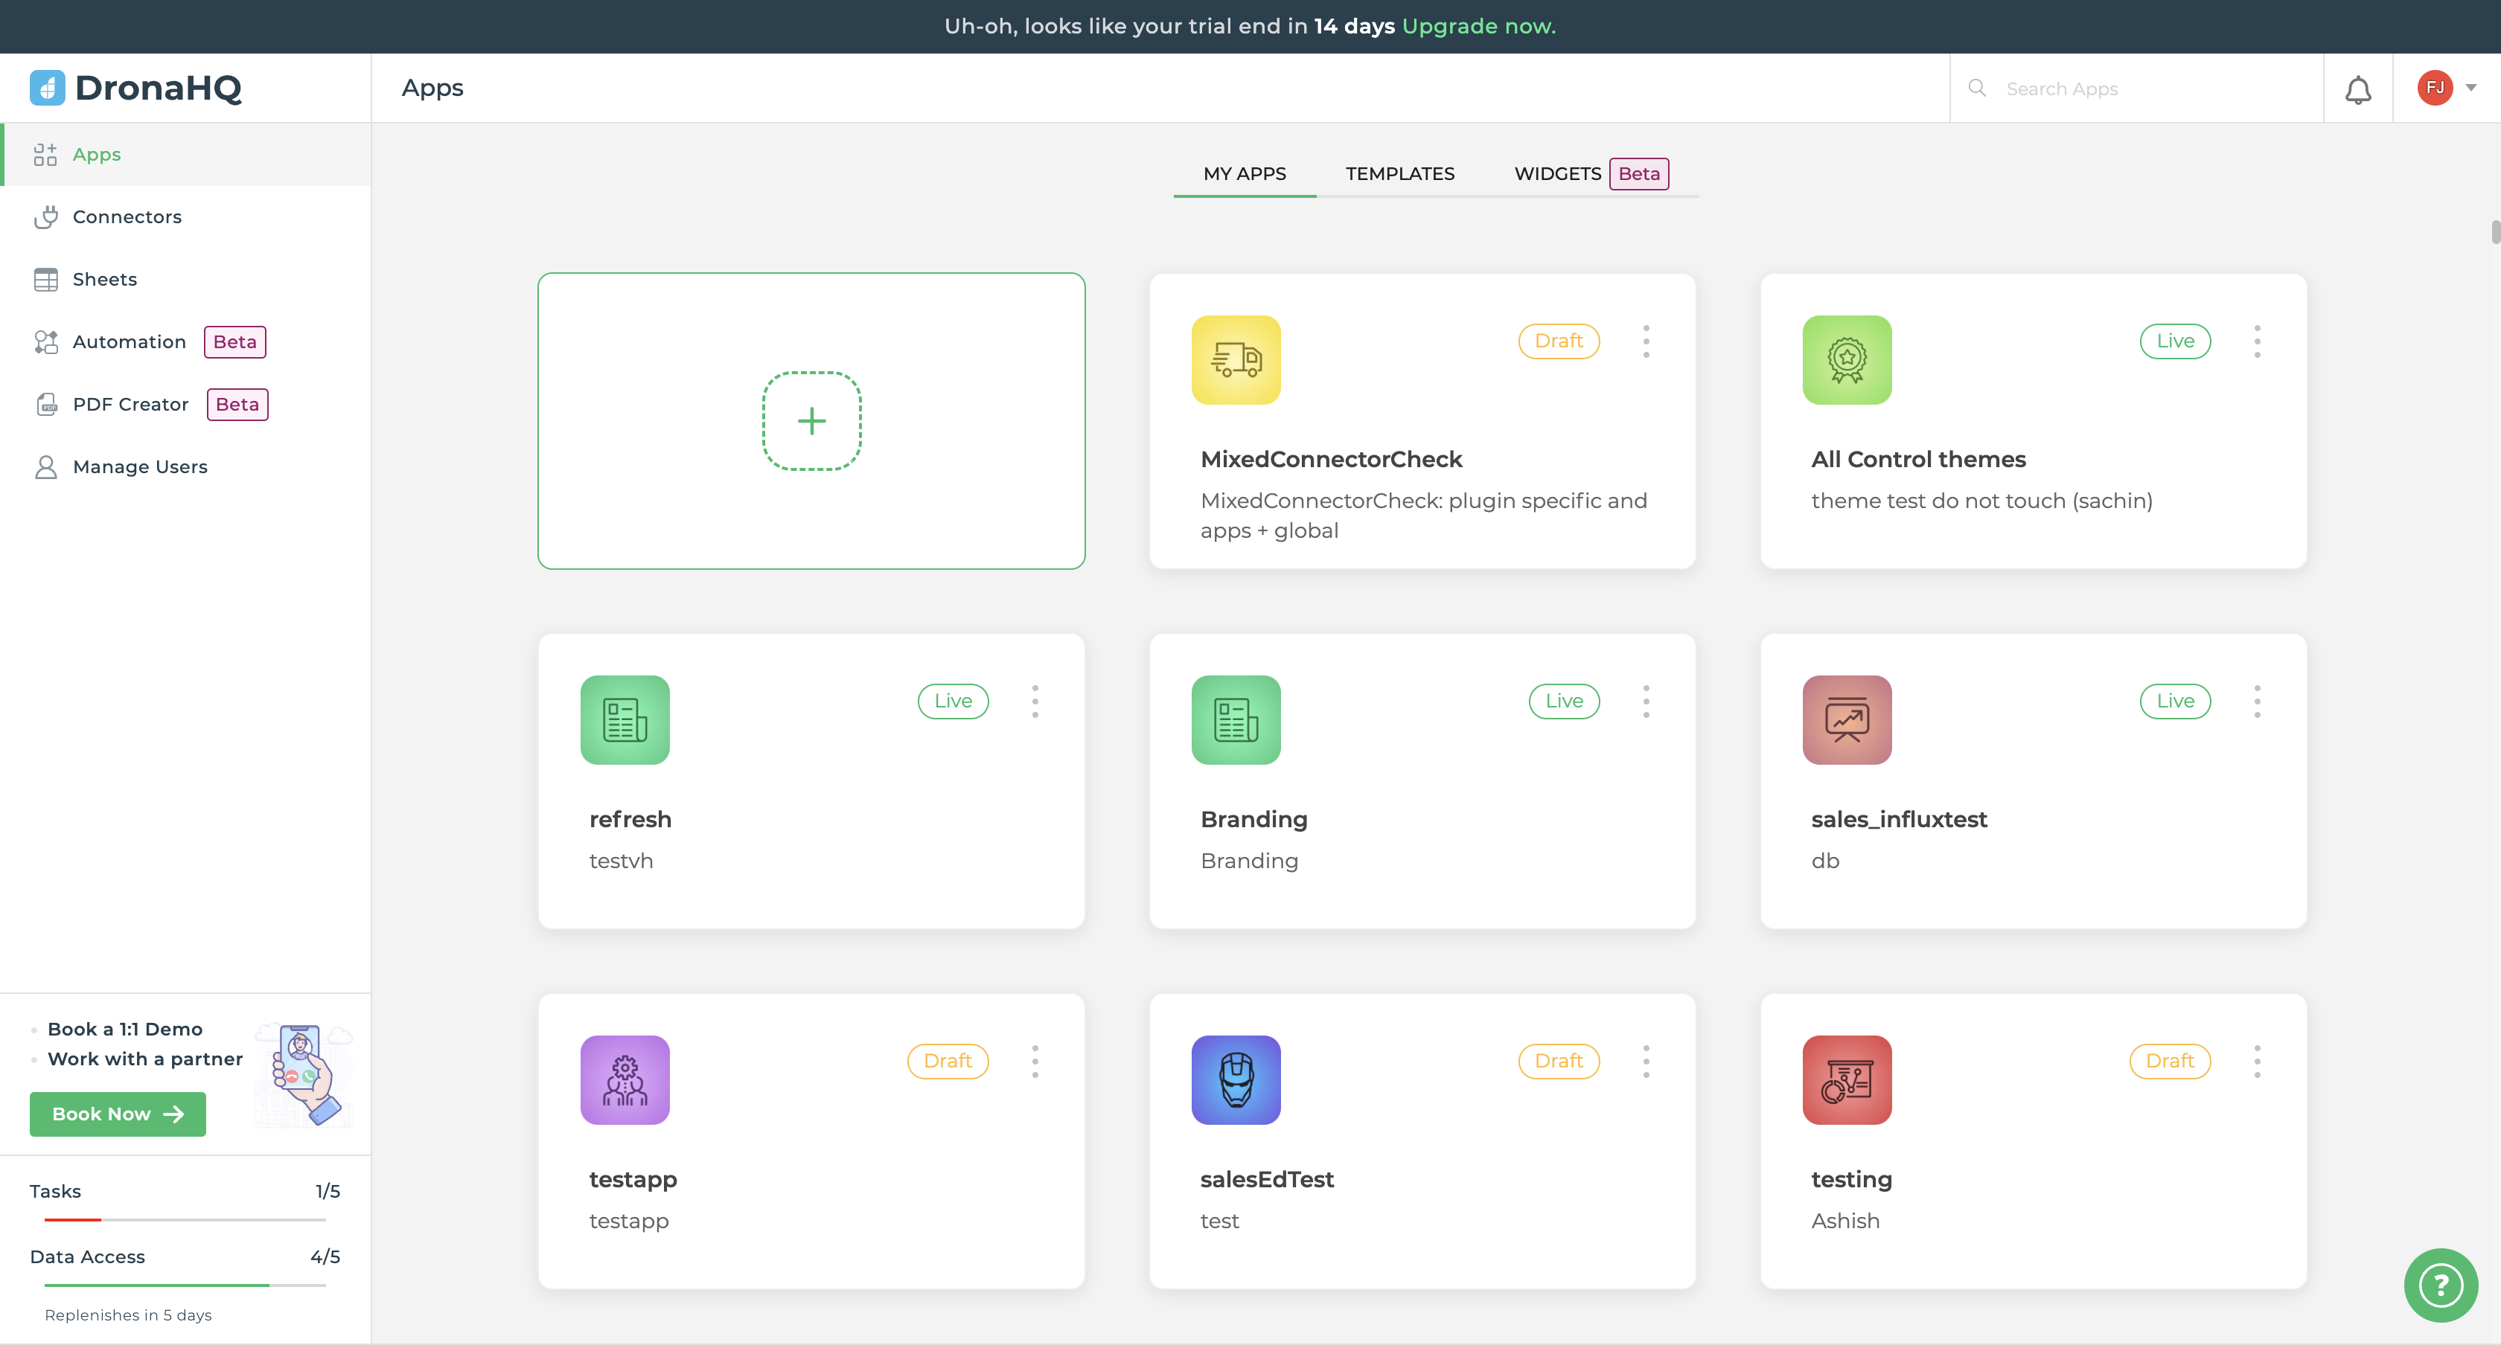
Task: Click the plus icon to create app
Action: click(811, 421)
